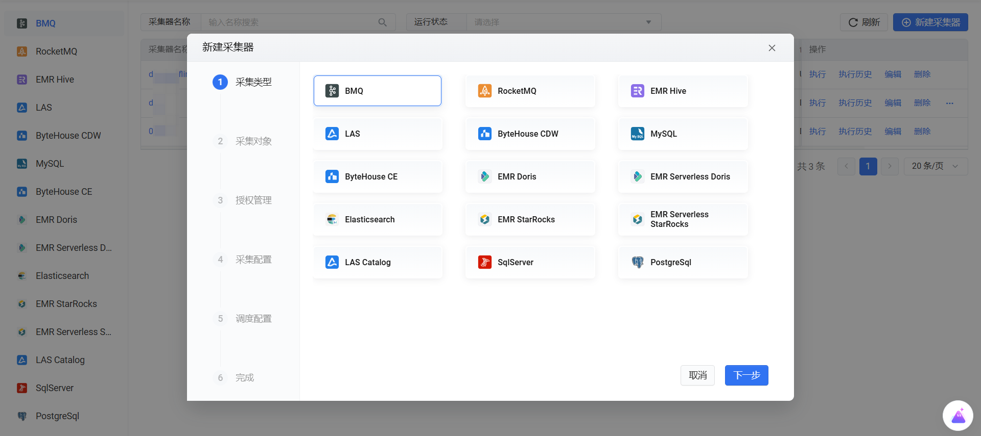Open the floating assistant icon
Viewport: 981px width, 436px height.
coord(958,416)
